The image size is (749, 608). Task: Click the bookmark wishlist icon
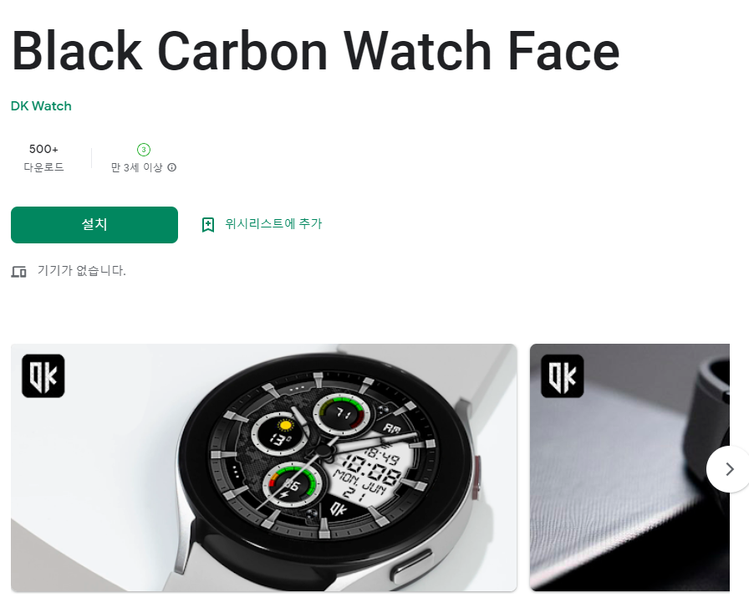click(x=208, y=225)
